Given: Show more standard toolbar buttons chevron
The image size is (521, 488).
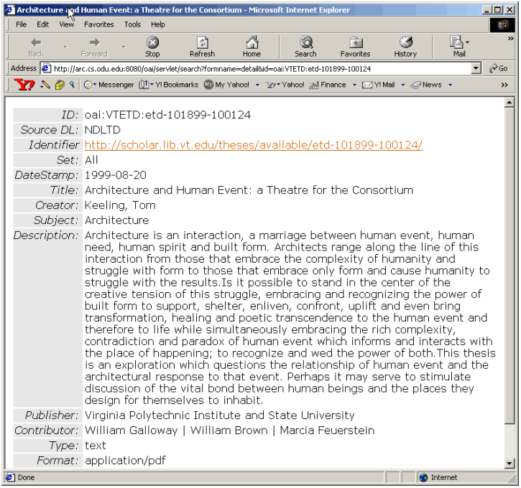Looking at the screenshot, I should click(511, 39).
